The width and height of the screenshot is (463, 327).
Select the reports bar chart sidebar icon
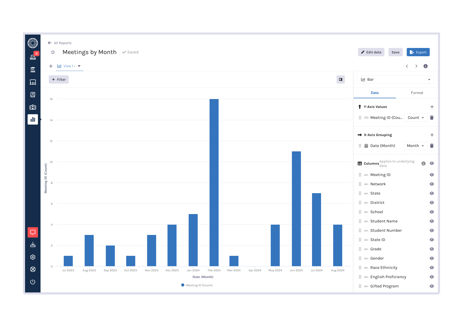pyautogui.click(x=33, y=119)
